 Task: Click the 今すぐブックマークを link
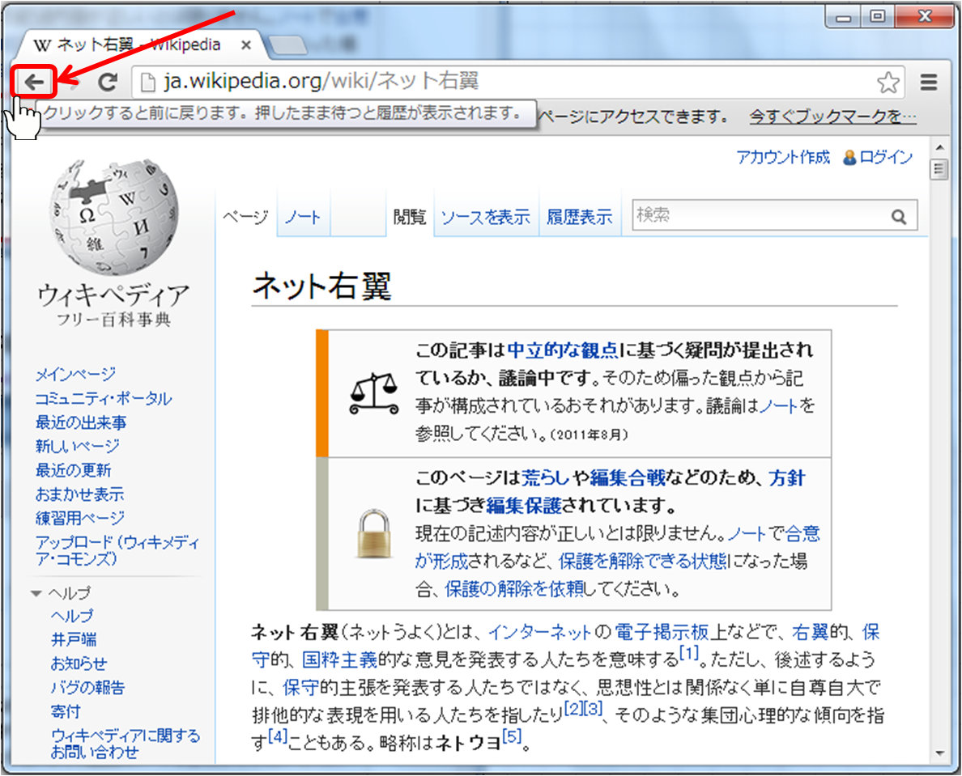(832, 117)
